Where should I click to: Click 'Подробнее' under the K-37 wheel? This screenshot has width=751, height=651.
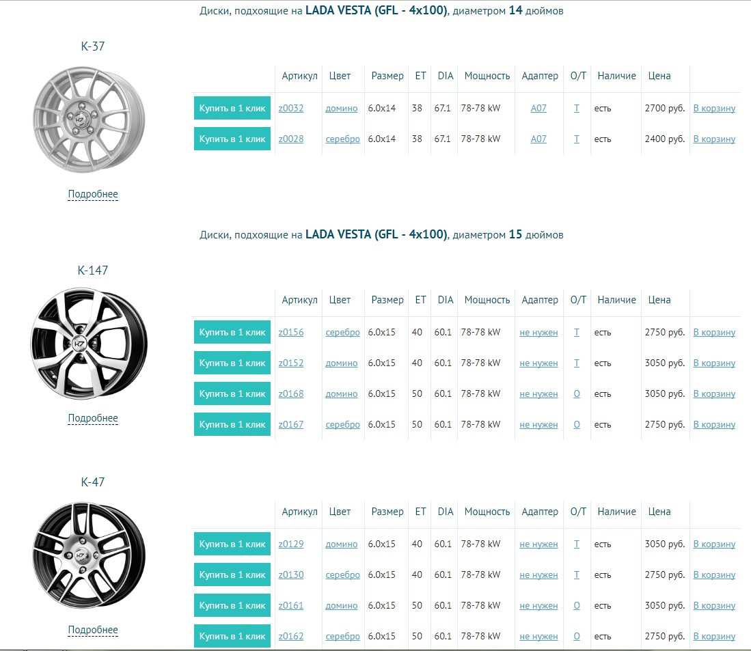93,194
